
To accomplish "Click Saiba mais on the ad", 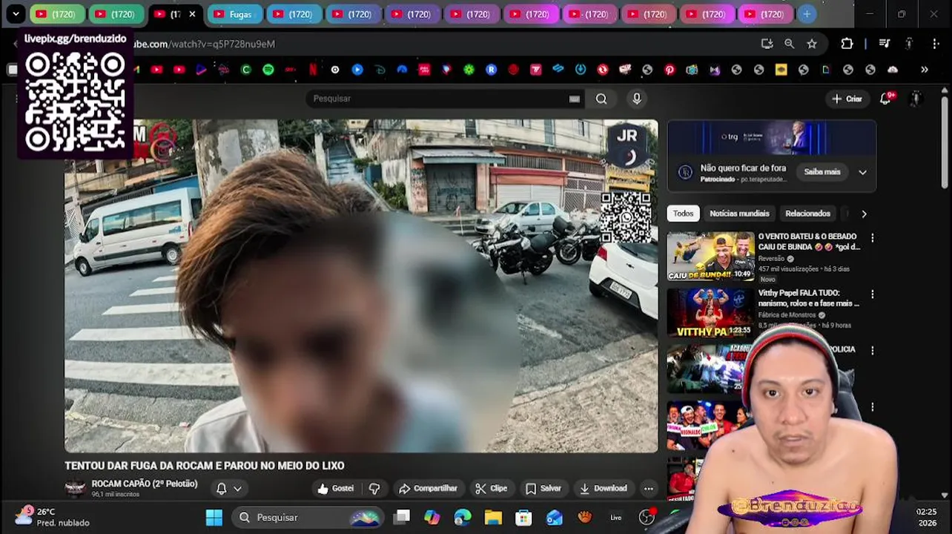I will pyautogui.click(x=822, y=172).
